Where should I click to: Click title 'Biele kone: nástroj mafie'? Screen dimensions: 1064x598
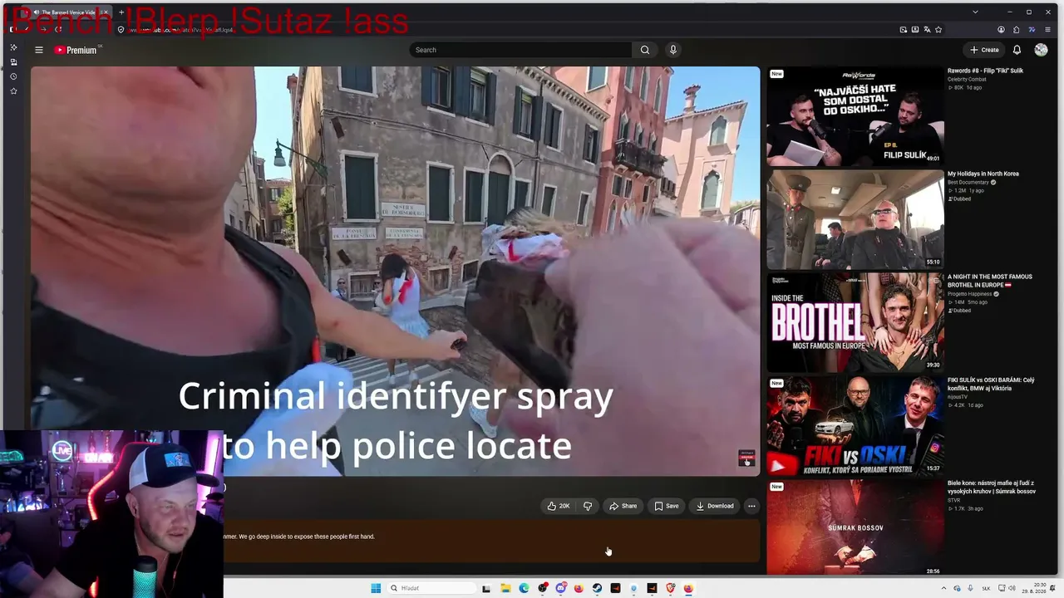[992, 488]
